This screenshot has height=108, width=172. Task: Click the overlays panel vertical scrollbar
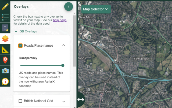click(x=75, y=40)
